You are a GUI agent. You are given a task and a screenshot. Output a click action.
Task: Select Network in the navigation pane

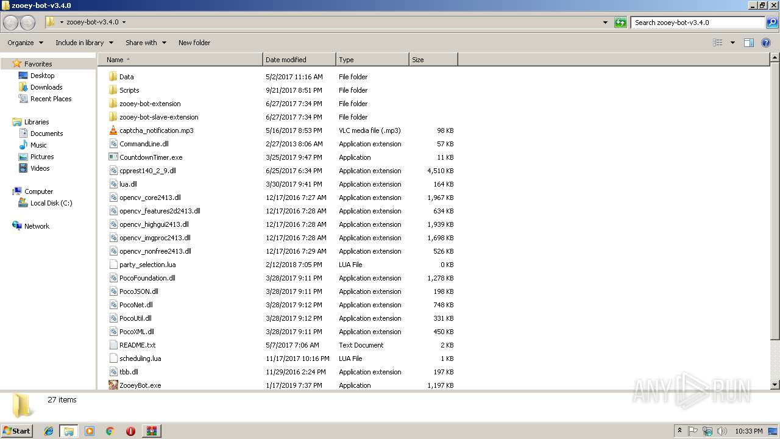tap(30, 226)
